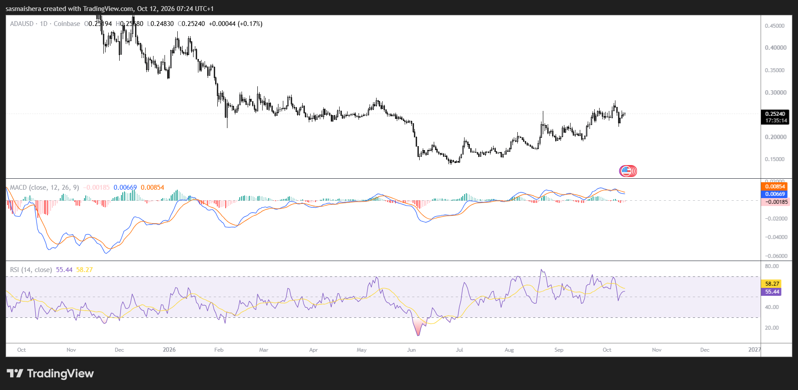
Task: Select the ADAUSD · 1D · Coinbase symbol legend
Action: point(45,24)
